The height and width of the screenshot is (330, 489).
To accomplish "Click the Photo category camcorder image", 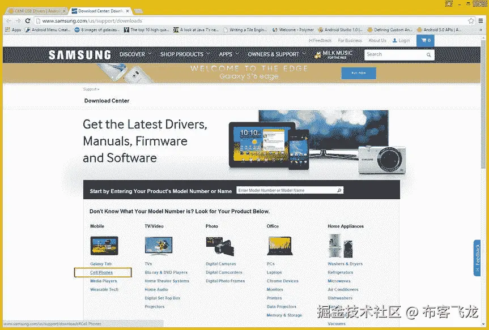I will click(220, 246).
